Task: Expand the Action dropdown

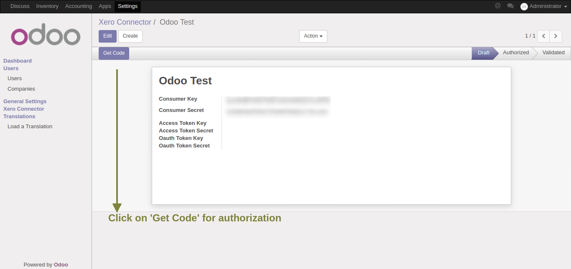Action: tap(313, 36)
